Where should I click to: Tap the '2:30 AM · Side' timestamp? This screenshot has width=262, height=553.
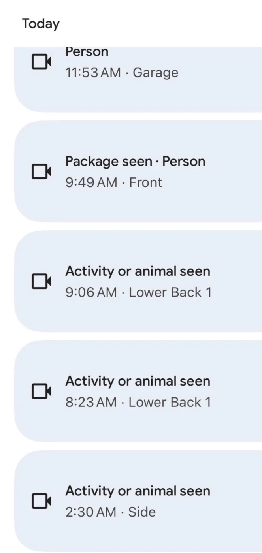[x=110, y=512]
